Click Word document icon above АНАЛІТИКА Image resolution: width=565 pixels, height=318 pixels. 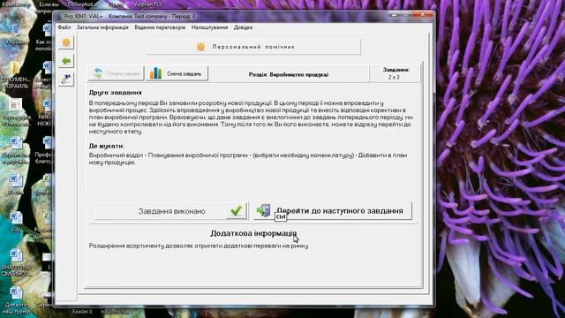pos(16,255)
